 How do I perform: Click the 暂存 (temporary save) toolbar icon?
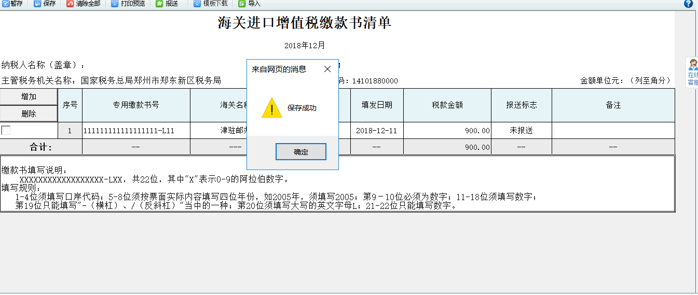(6, 4)
